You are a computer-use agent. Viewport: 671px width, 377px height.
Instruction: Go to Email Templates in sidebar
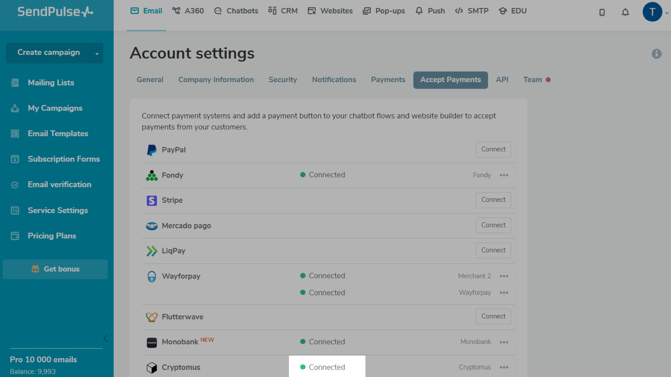click(58, 134)
